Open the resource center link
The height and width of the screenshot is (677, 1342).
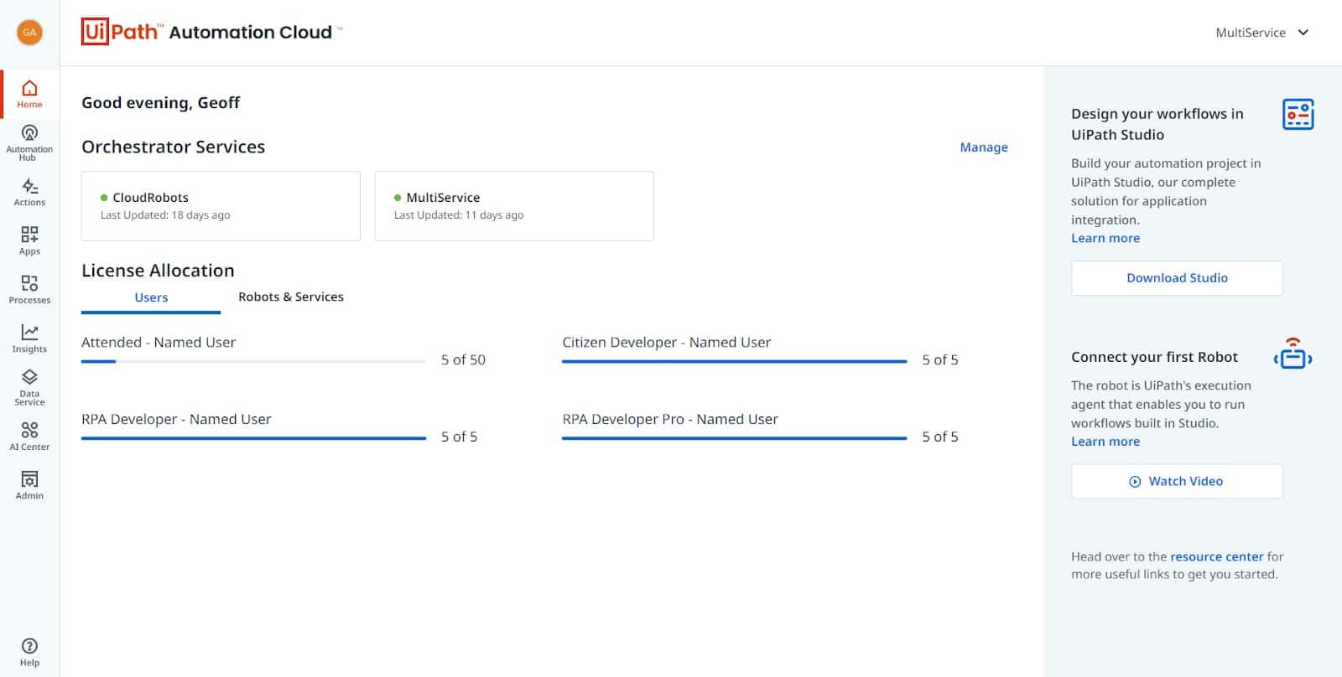tap(1216, 556)
